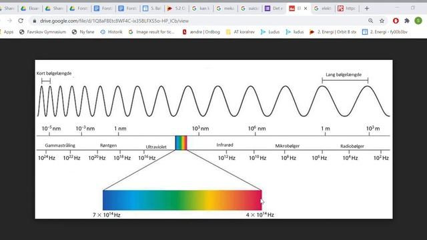Switch to the 'elekt' Google tab
The width and height of the screenshot is (427, 240).
point(322,9)
